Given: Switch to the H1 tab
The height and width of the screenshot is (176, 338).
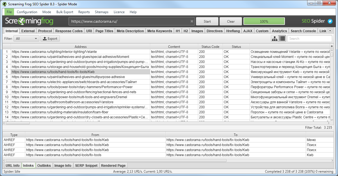Looking at the screenshot, I should [x=178, y=31].
